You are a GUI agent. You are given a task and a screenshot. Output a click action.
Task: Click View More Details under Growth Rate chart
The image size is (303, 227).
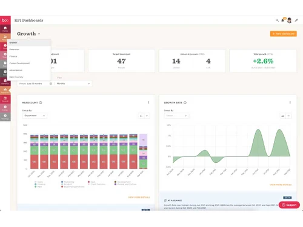point(281,185)
